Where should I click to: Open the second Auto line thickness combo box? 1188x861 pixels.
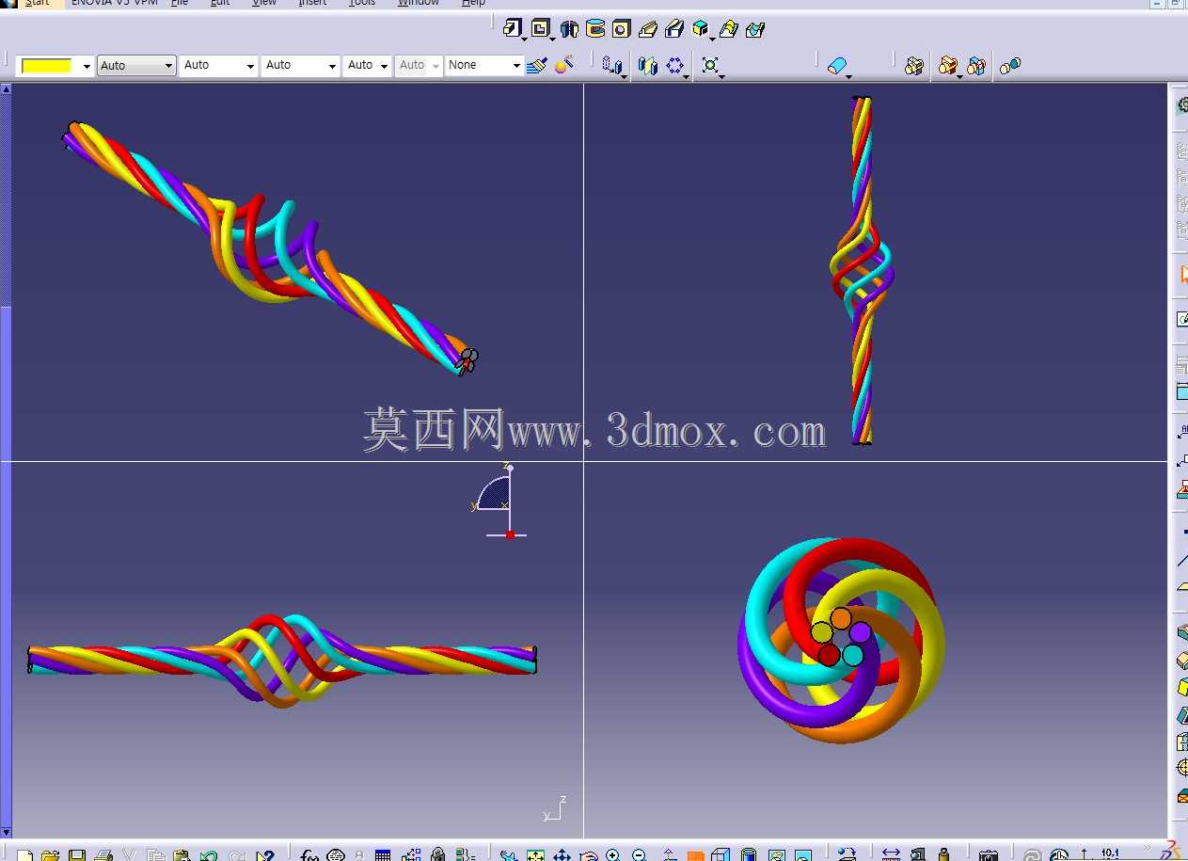tap(218, 66)
